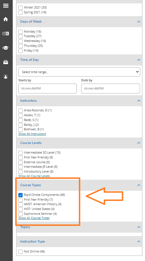The image size is (145, 261).
Task: Open the hamburger menu icon
Action: click(6, 5)
